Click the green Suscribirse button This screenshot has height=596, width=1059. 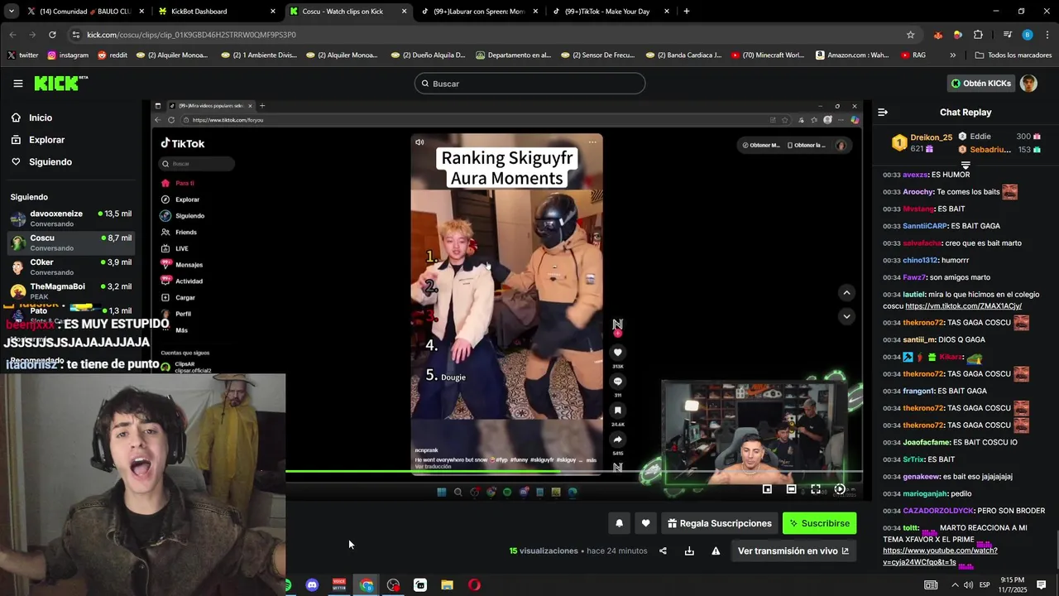pos(819,523)
